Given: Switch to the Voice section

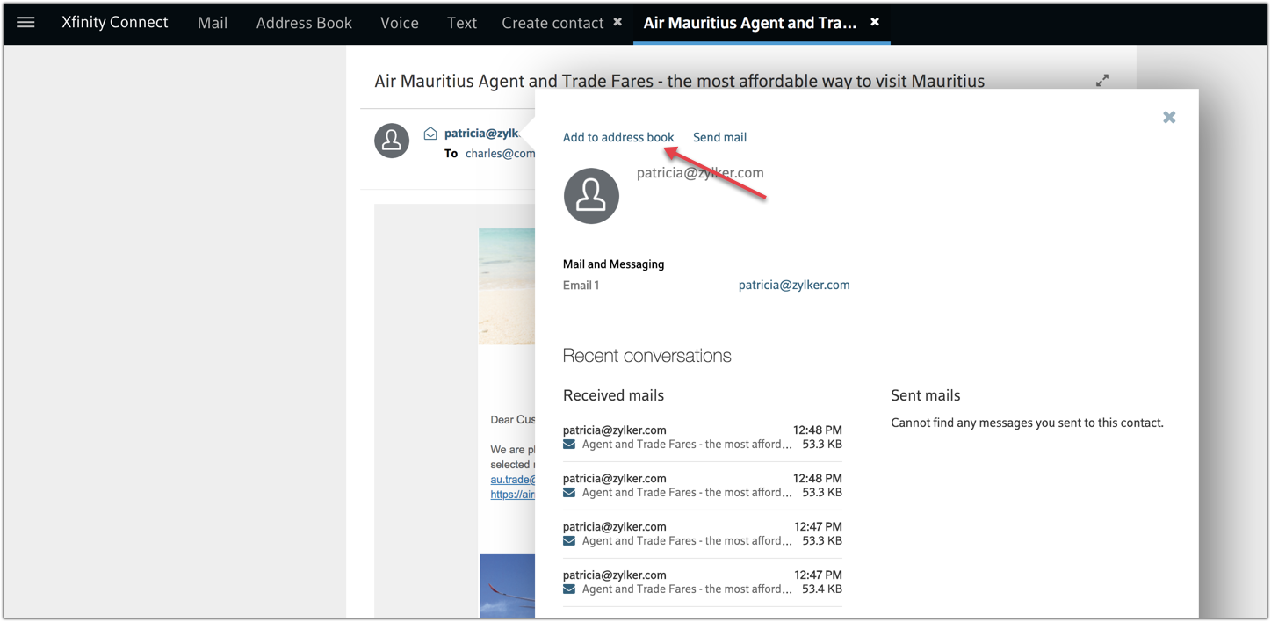Looking at the screenshot, I should [400, 23].
